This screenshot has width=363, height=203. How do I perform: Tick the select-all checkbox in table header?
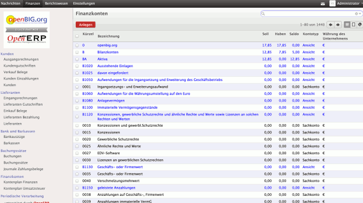click(77, 36)
